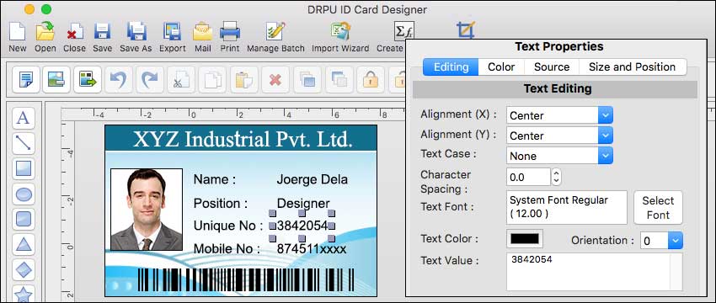Copy the selected object
716x303 pixels.
213,80
